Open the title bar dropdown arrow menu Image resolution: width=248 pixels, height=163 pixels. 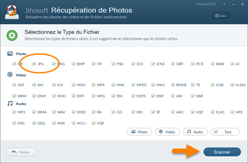224,4
